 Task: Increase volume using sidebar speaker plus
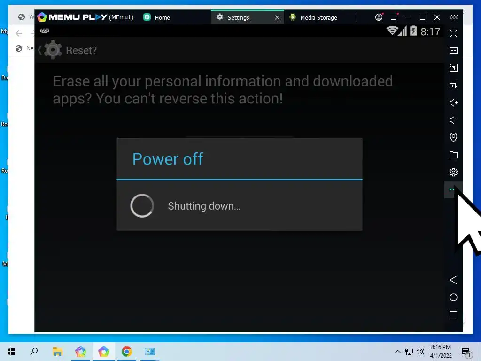(453, 102)
